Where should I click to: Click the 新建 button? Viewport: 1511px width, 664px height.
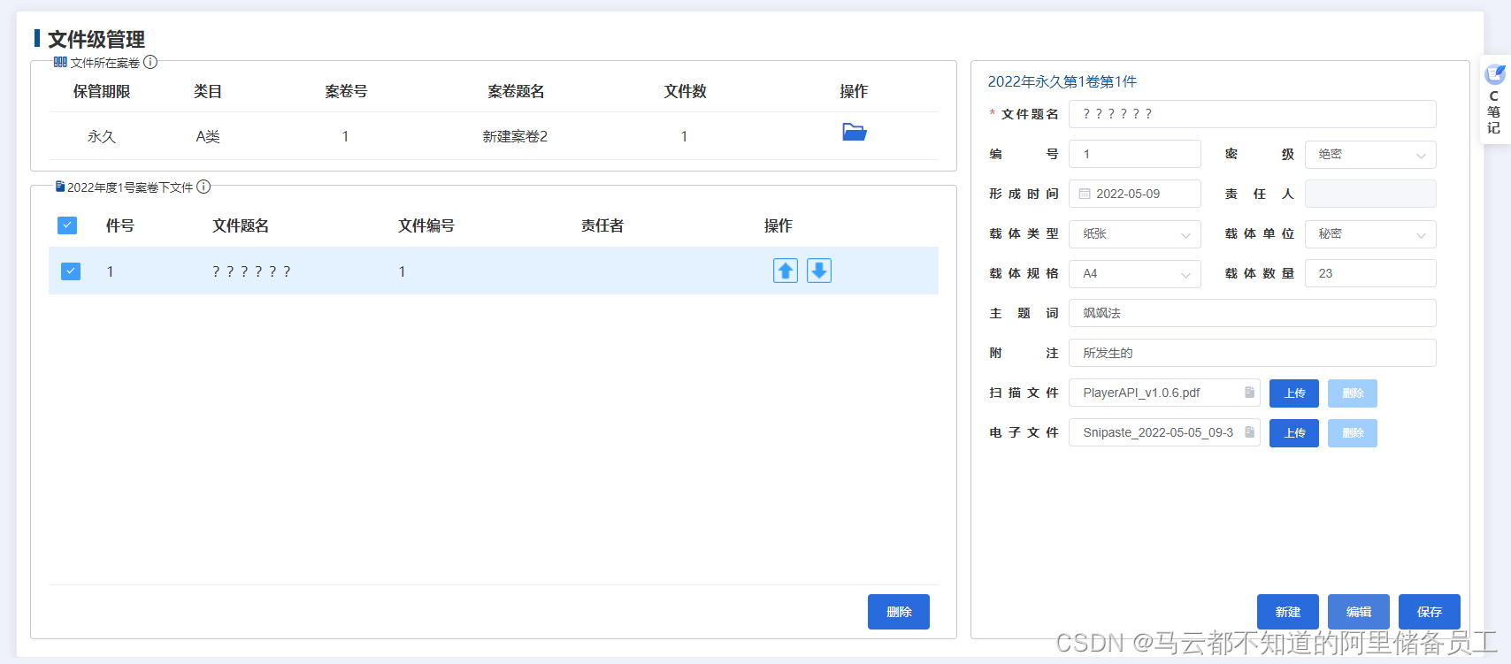tap(1288, 612)
